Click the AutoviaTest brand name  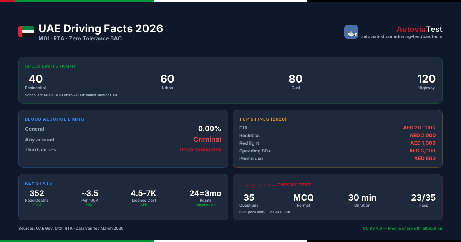[x=420, y=29]
